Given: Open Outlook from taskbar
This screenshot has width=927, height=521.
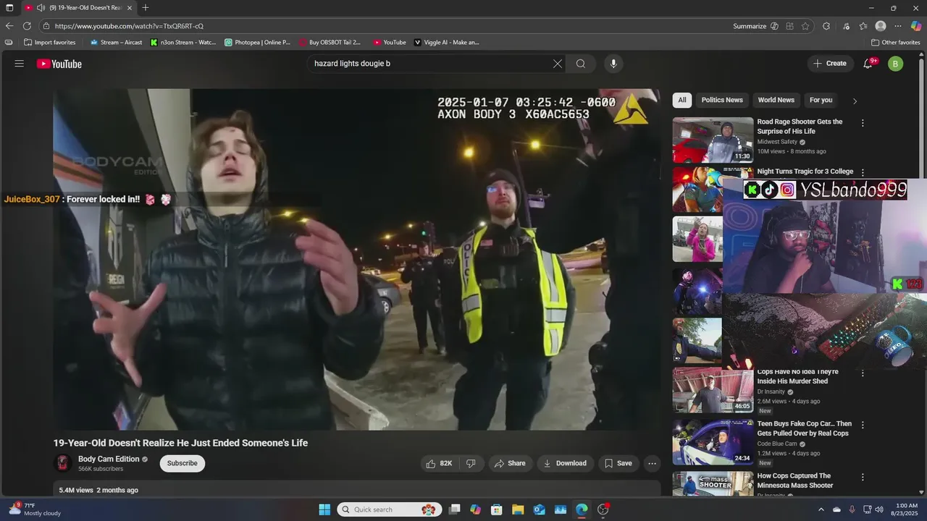Looking at the screenshot, I should click(x=539, y=509).
